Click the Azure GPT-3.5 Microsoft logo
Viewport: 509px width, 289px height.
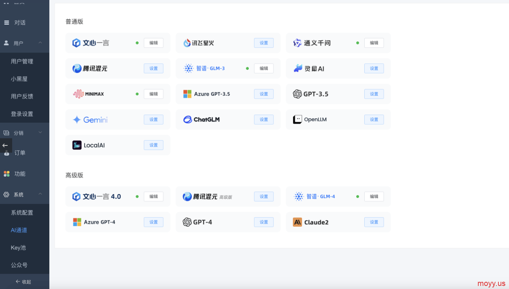pos(187,94)
